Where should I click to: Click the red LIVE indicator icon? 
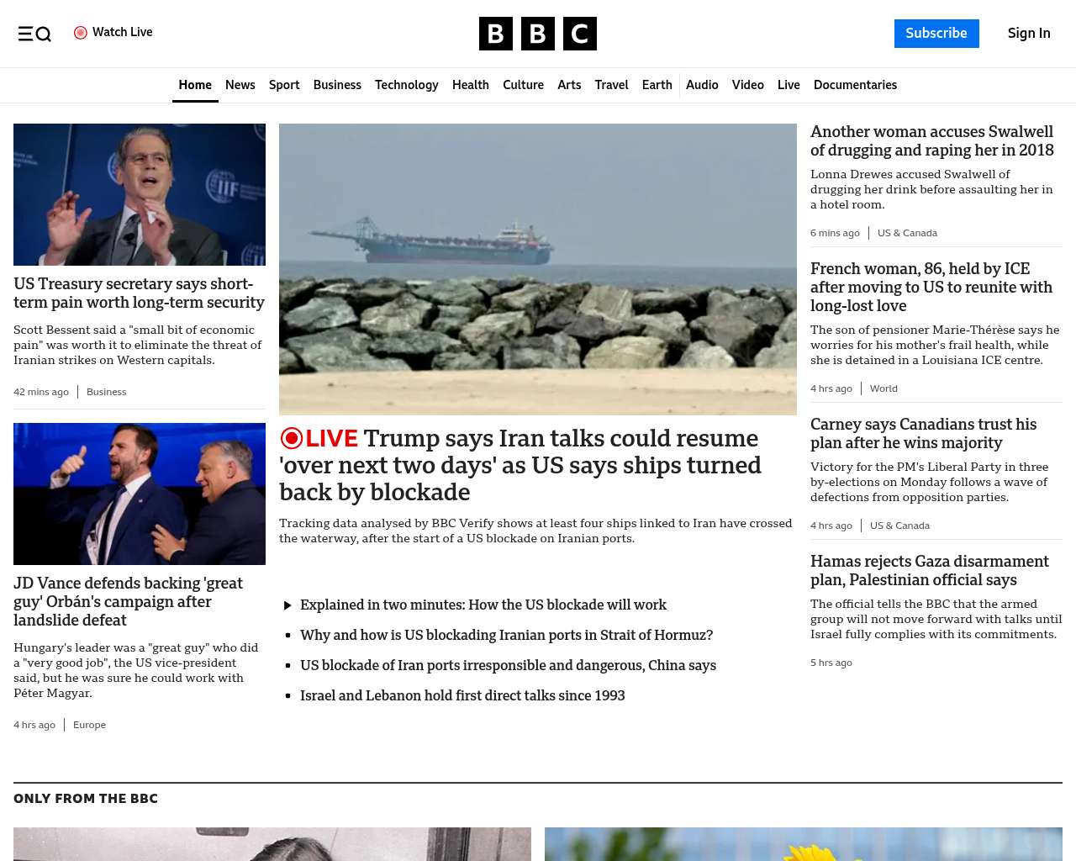[292, 439]
